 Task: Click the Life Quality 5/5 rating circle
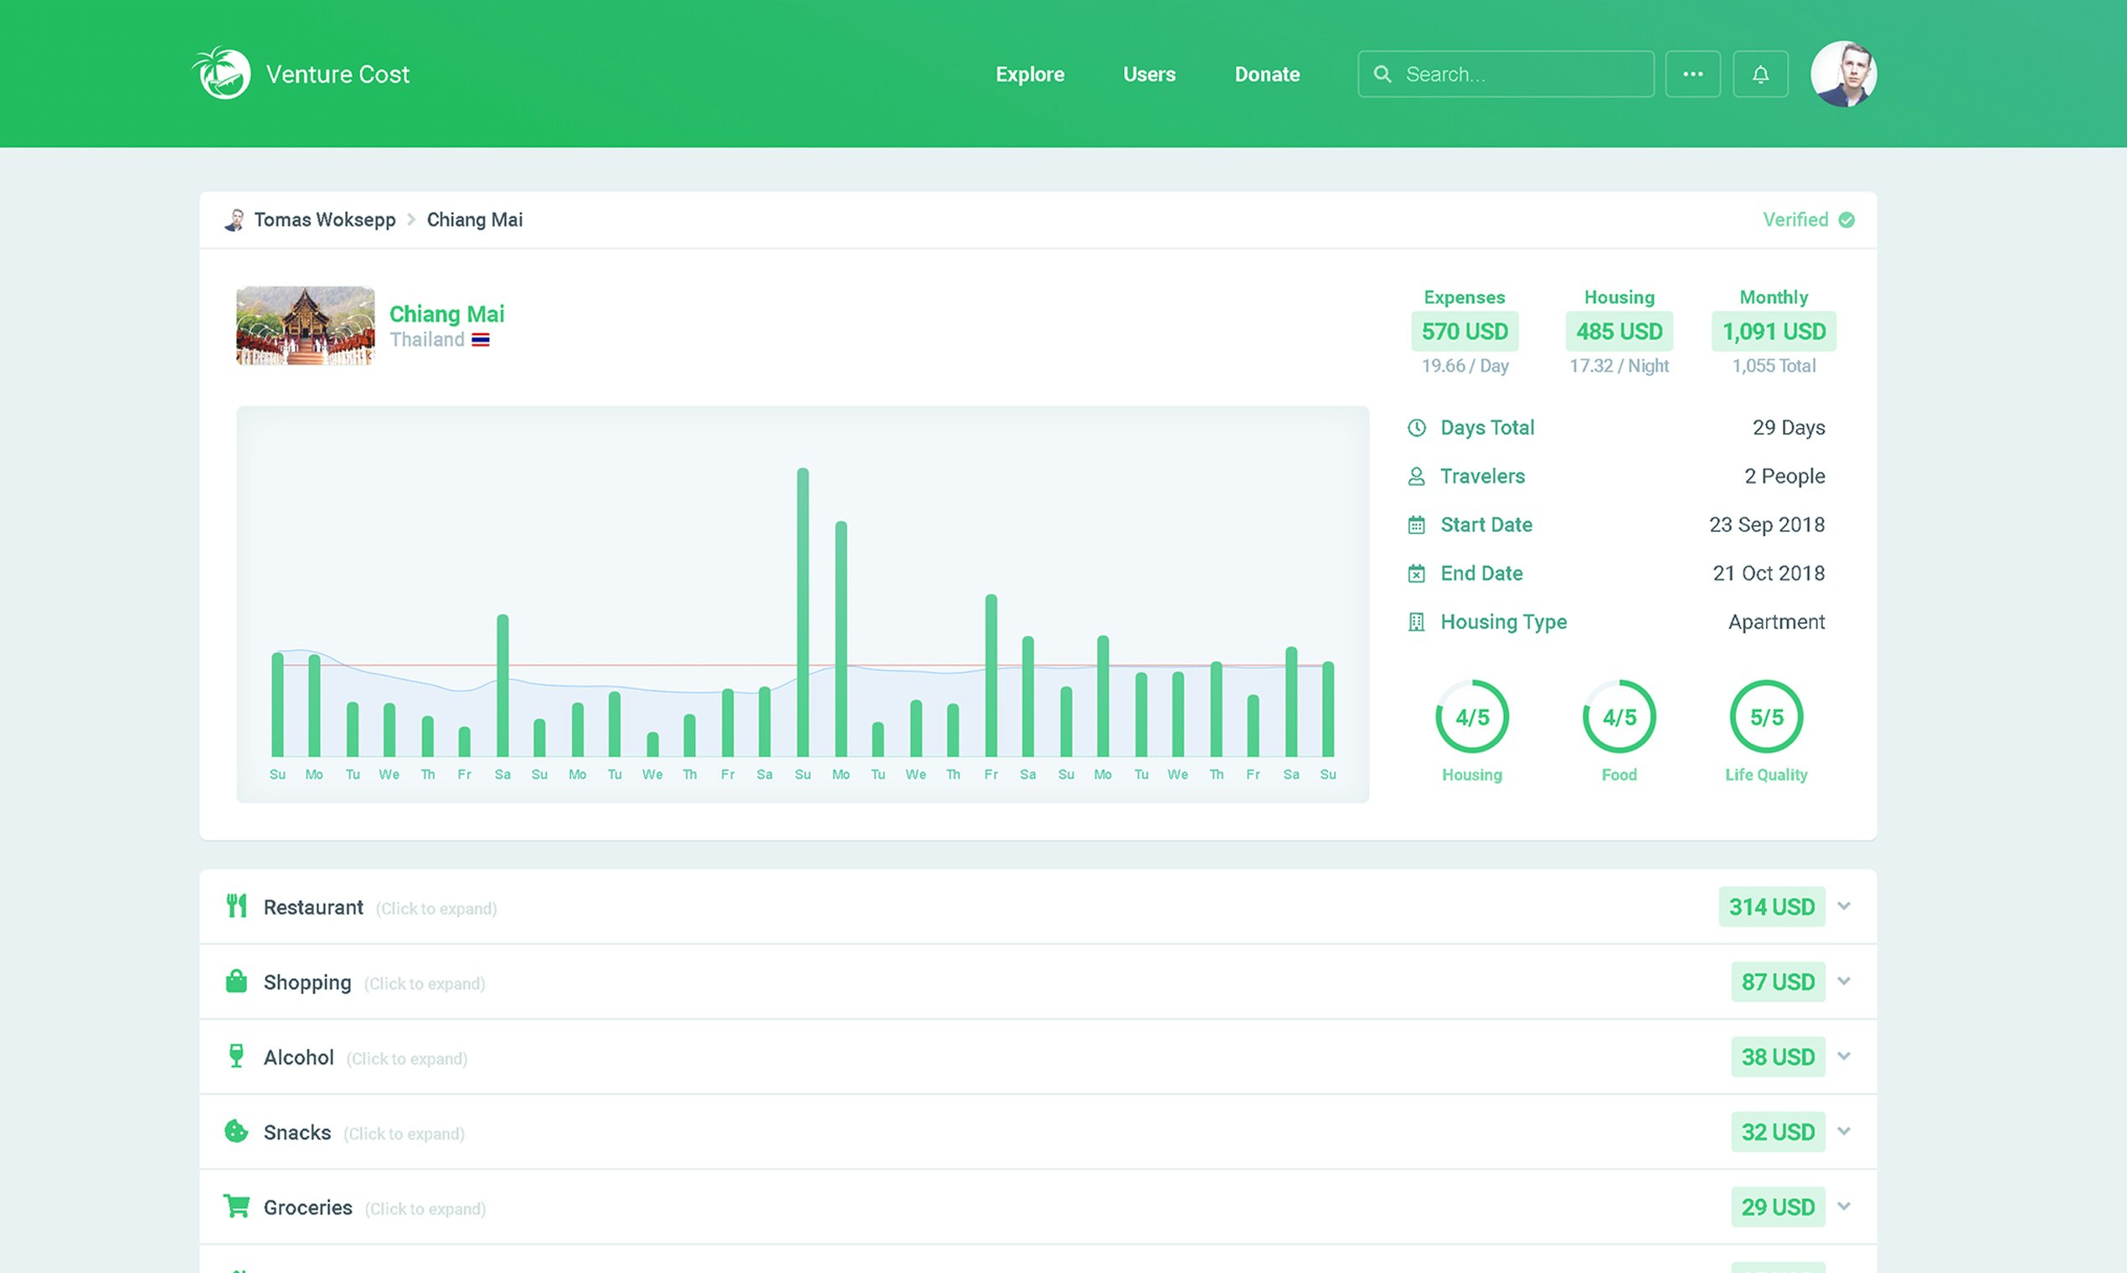click(1767, 716)
